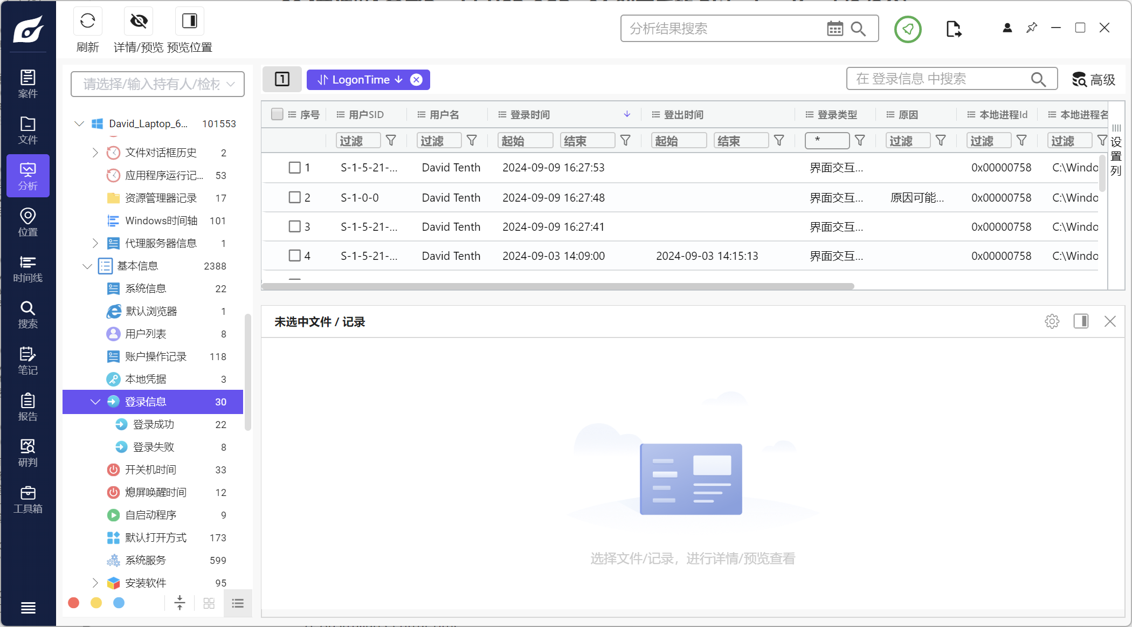Open the 持有人/检材 selection dropdown
The image size is (1132, 627).
pyautogui.click(x=157, y=84)
